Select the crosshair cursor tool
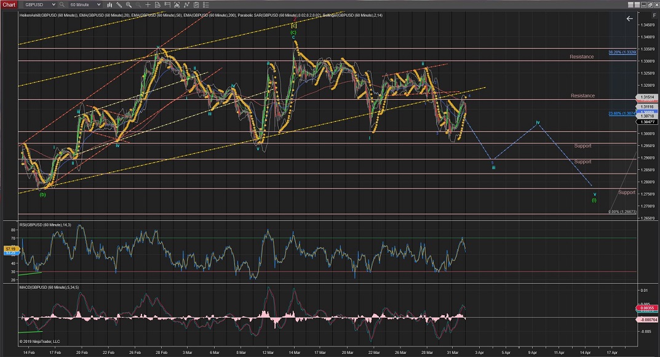The height and width of the screenshot is (357, 660). tap(148, 5)
